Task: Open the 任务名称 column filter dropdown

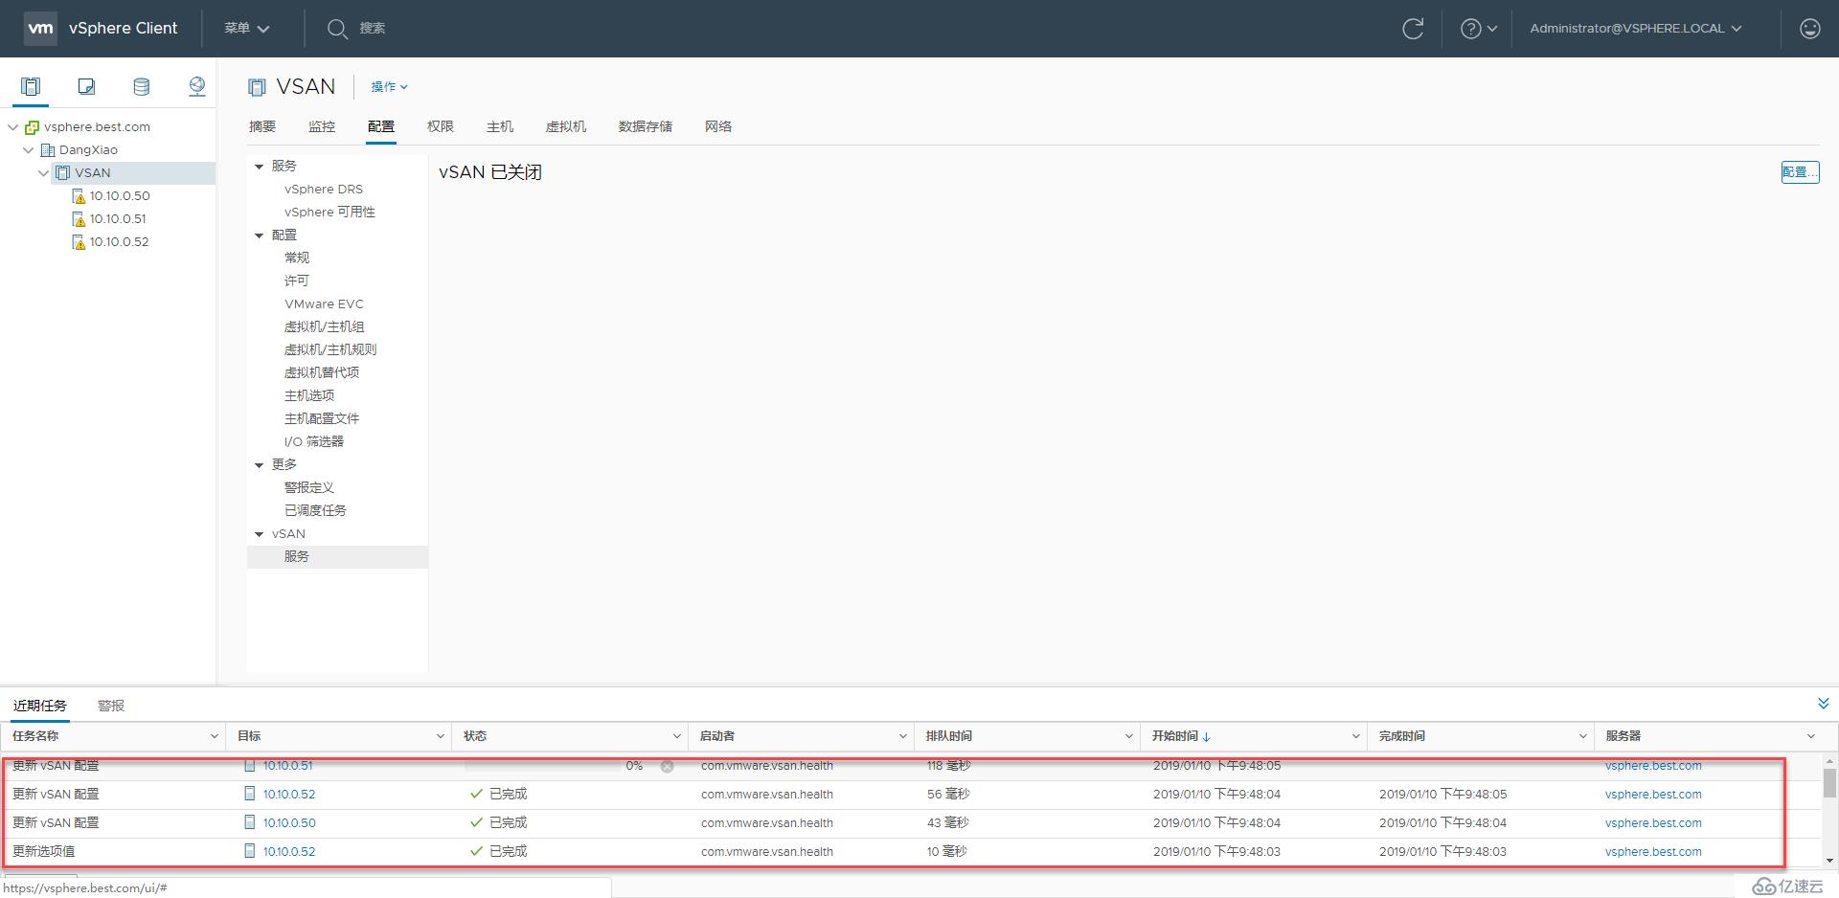Action: [214, 736]
